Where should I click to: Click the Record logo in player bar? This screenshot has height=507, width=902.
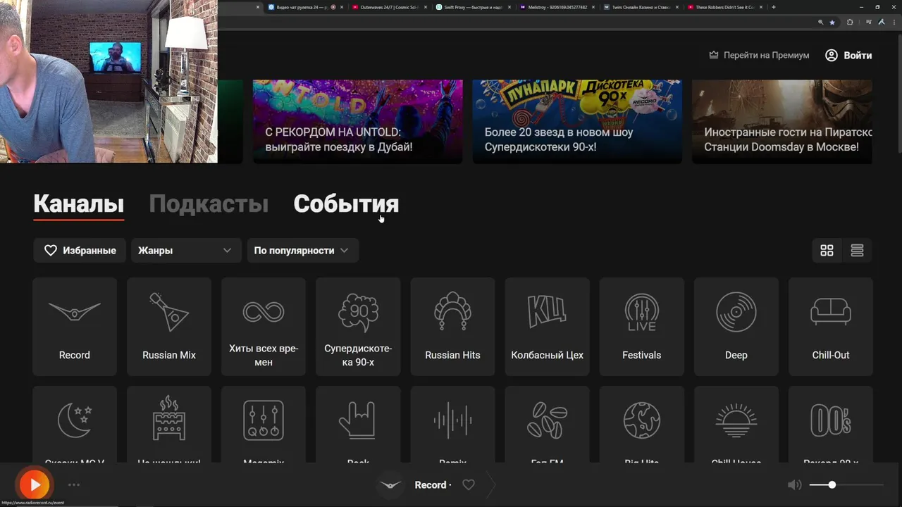click(x=390, y=484)
